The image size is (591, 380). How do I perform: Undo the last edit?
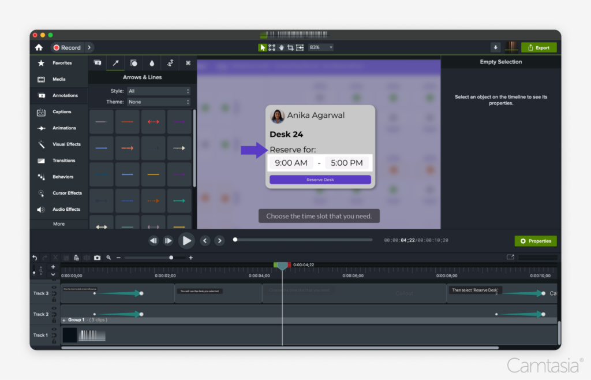(35, 258)
